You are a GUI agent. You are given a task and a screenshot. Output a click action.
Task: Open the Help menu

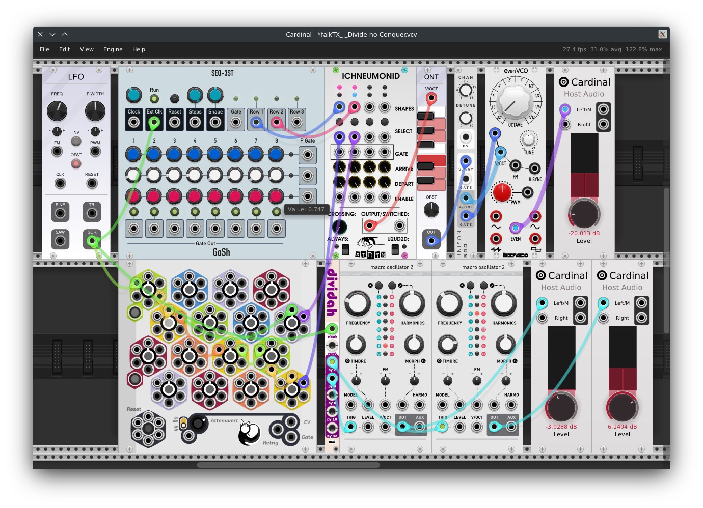(139, 49)
